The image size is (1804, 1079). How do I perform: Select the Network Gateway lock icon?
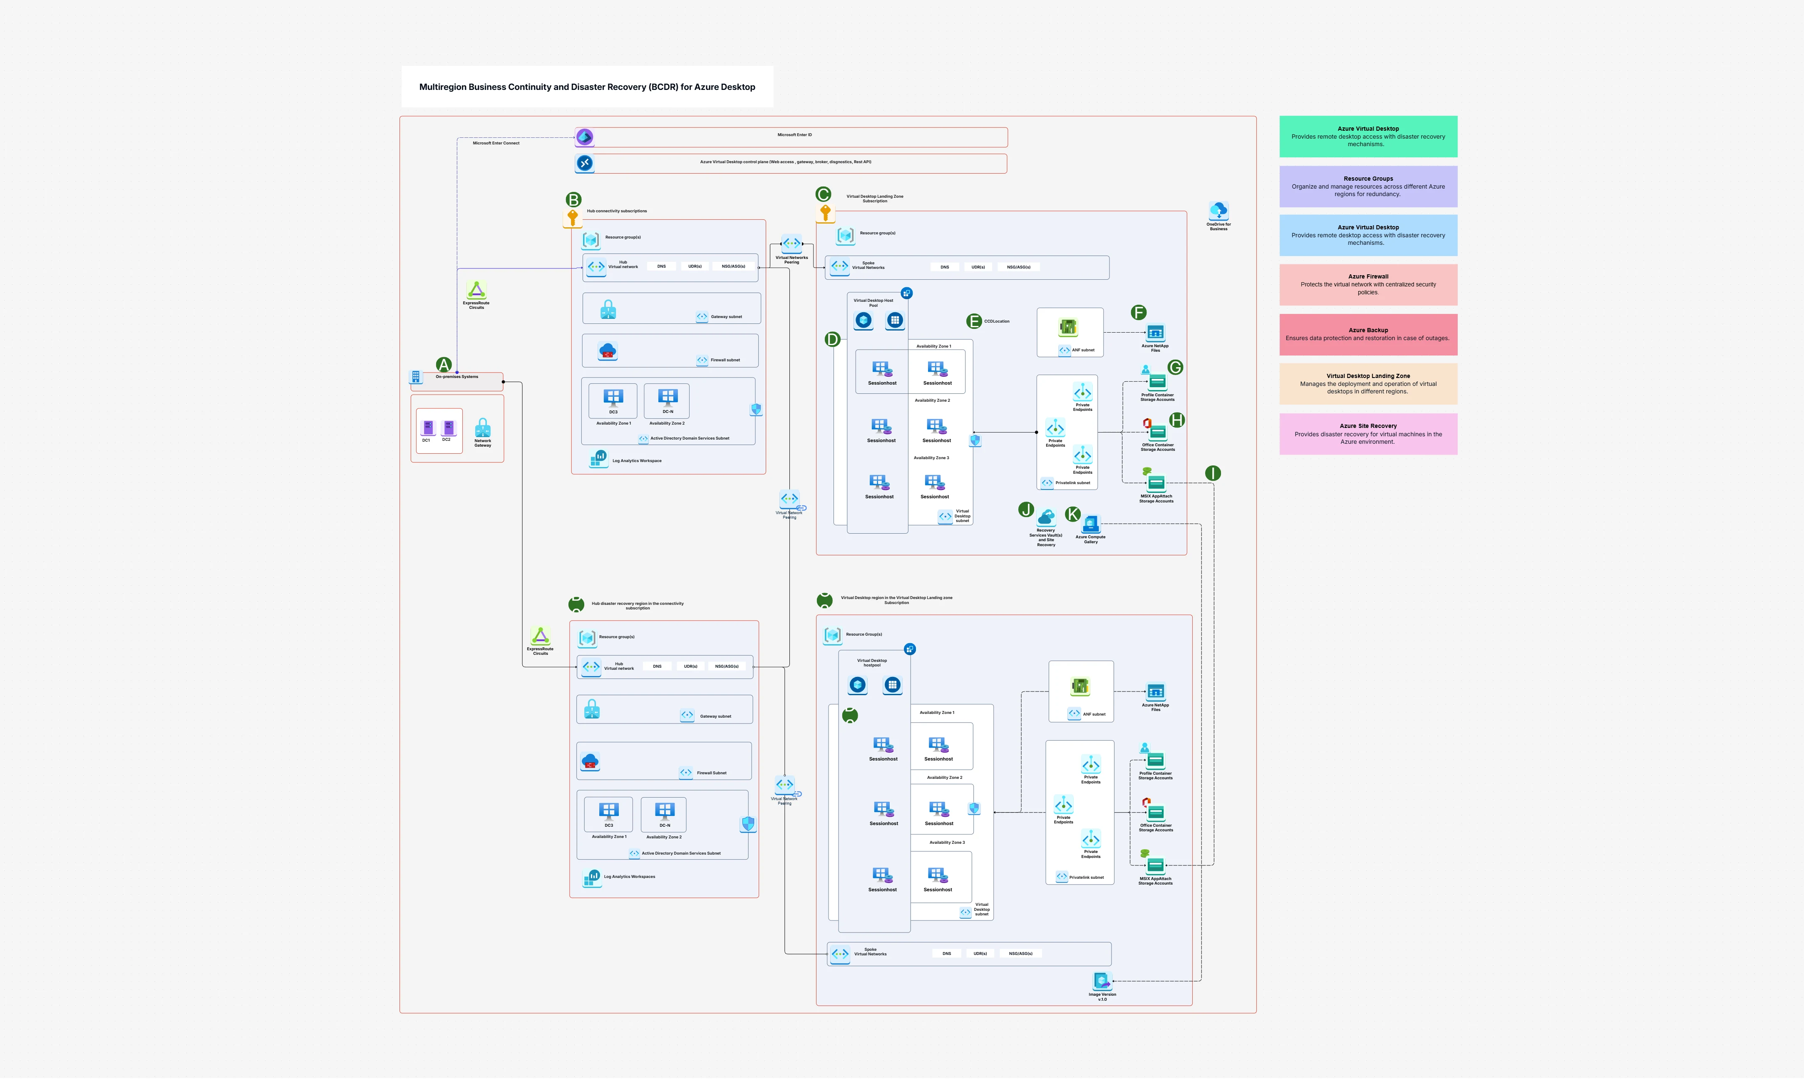(483, 428)
